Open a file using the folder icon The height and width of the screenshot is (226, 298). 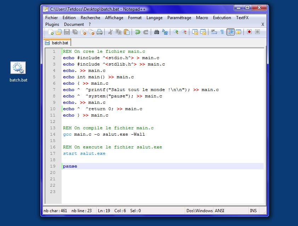[x=59, y=32]
